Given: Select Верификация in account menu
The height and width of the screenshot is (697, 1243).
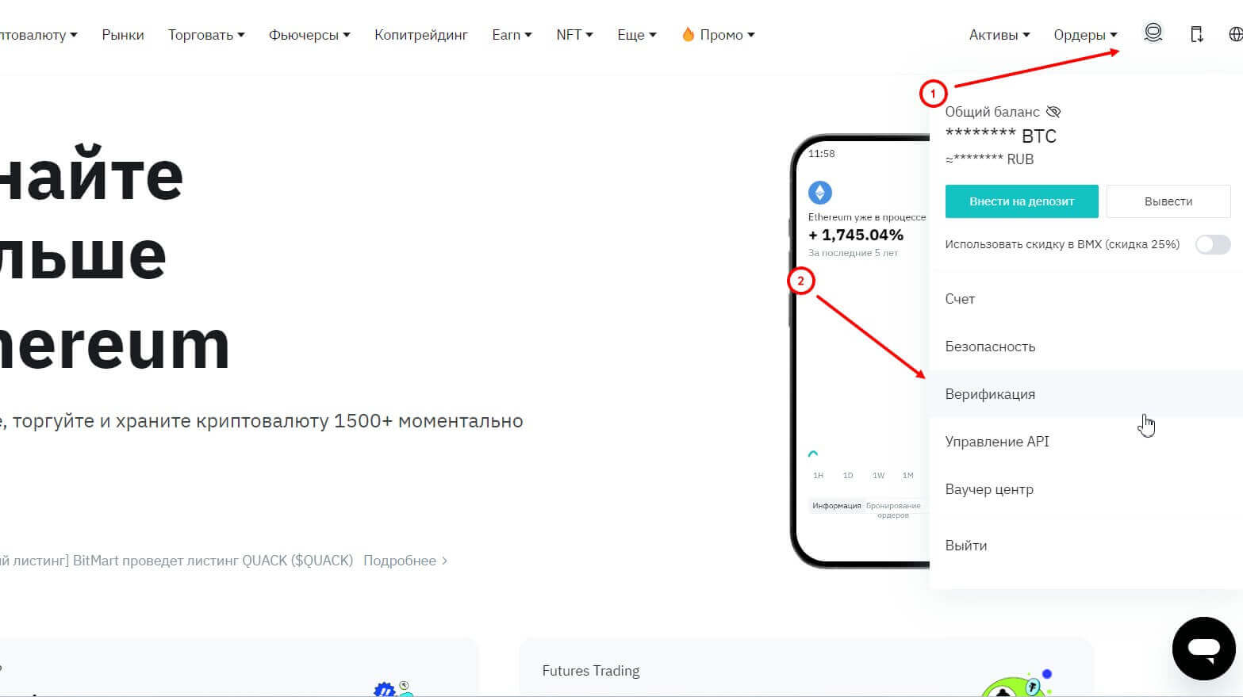Looking at the screenshot, I should [x=990, y=394].
